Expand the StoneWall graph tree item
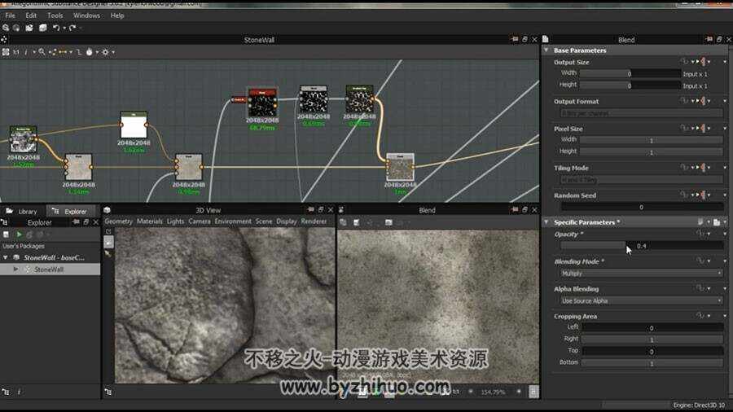 click(x=16, y=270)
